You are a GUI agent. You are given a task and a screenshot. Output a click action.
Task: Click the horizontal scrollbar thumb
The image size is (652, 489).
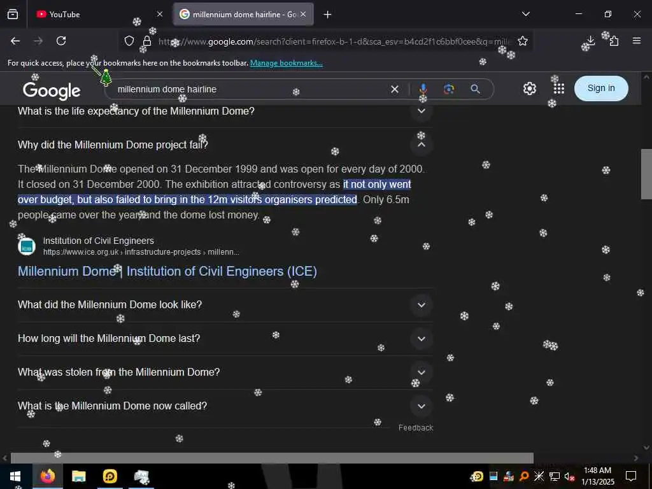272,458
